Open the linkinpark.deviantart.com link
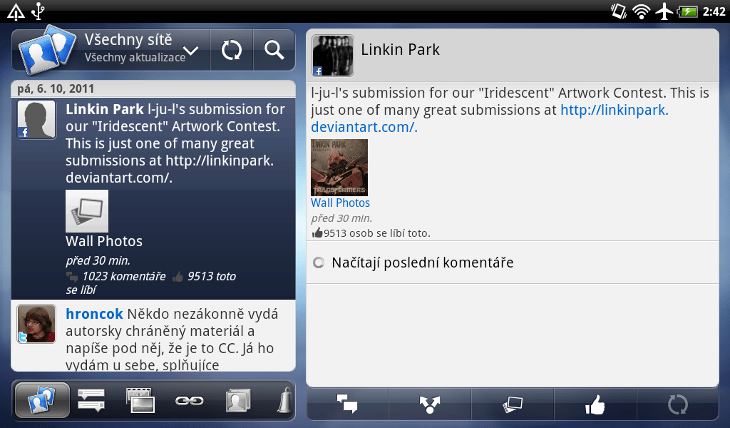Viewport: 730px width, 428px height. (490, 118)
